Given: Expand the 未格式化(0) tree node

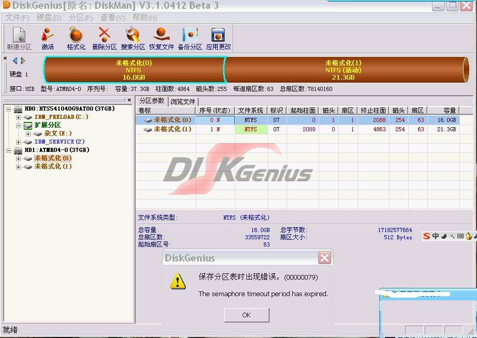Looking at the screenshot, I should (18, 158).
